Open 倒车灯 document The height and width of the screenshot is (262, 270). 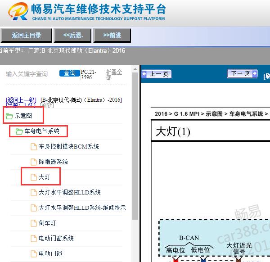(47, 223)
